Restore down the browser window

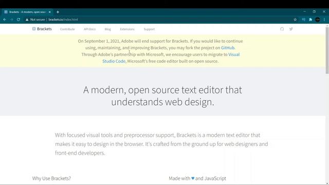click(314, 12)
